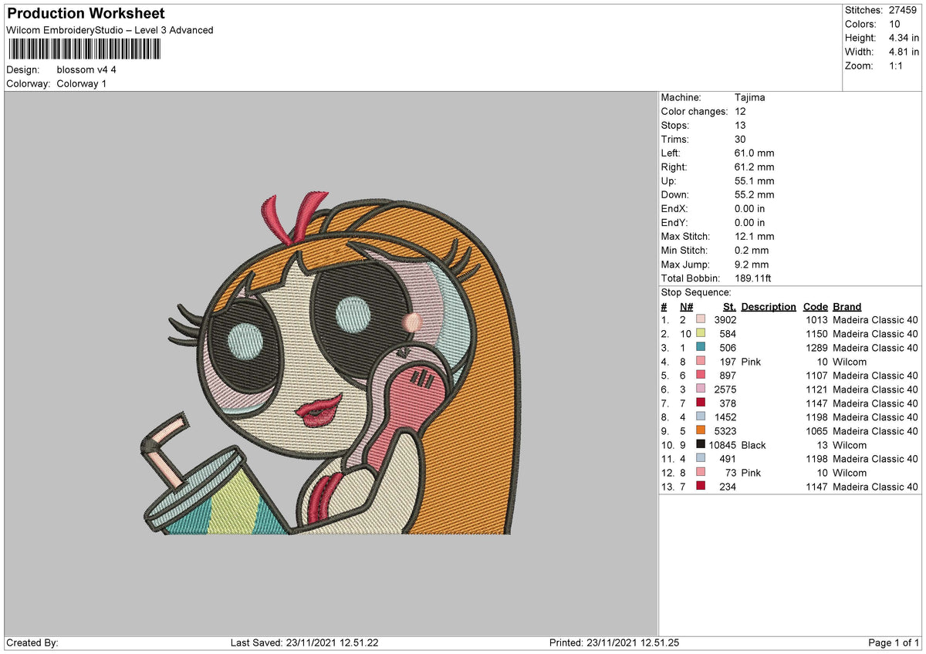Click the Pink 197 Wilcom swatch in row 4

pyautogui.click(x=701, y=362)
